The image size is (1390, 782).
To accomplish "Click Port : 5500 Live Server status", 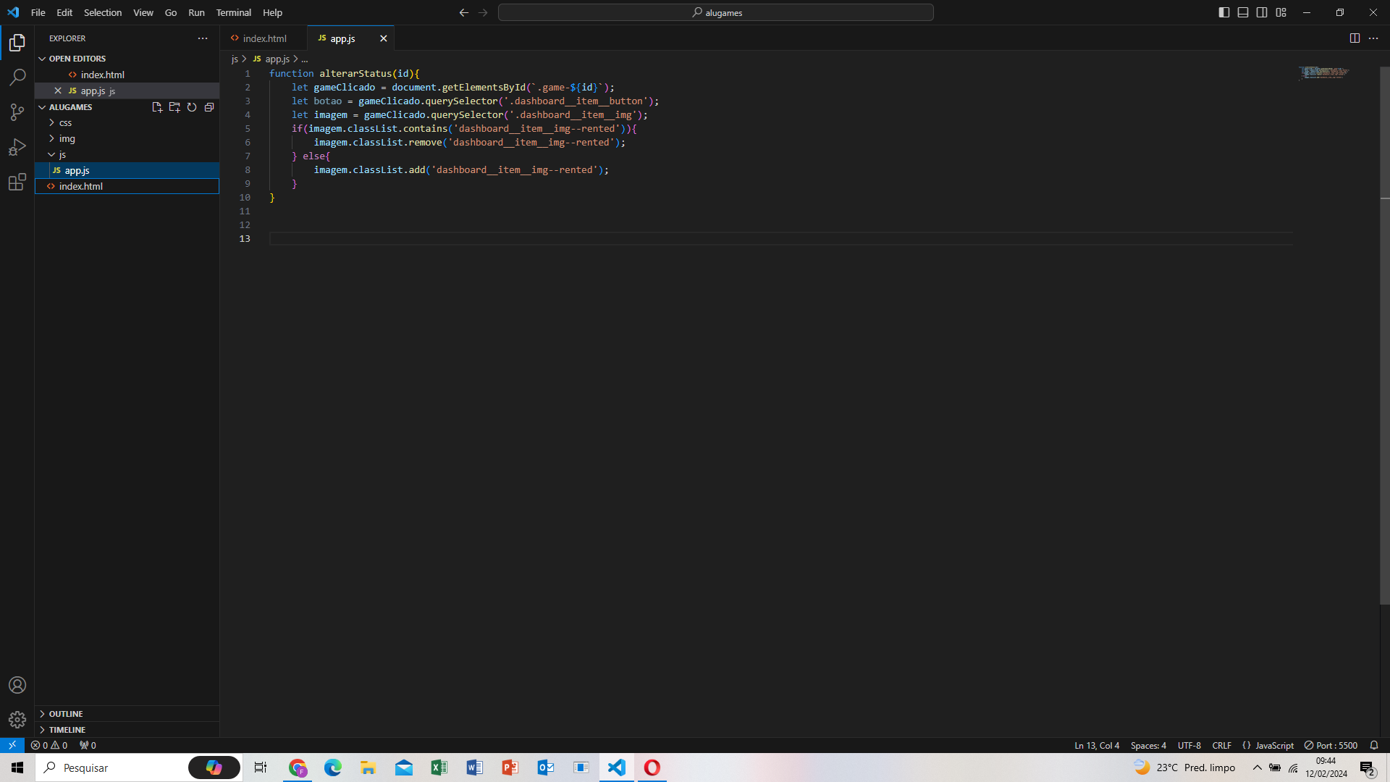I will pos(1331,745).
